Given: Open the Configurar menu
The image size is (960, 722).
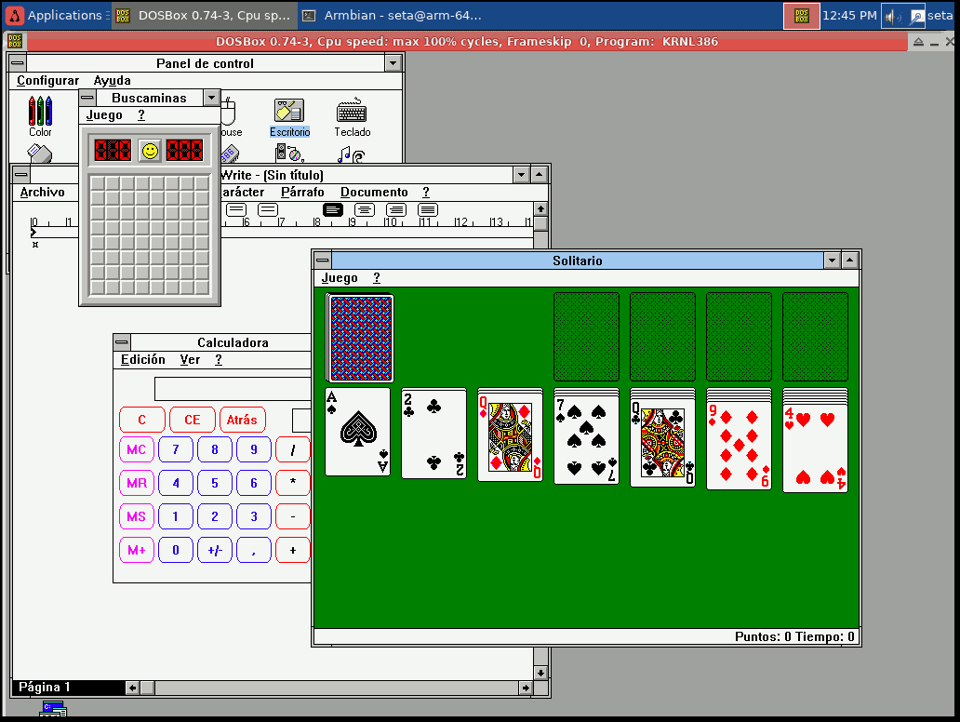Looking at the screenshot, I should [47, 80].
